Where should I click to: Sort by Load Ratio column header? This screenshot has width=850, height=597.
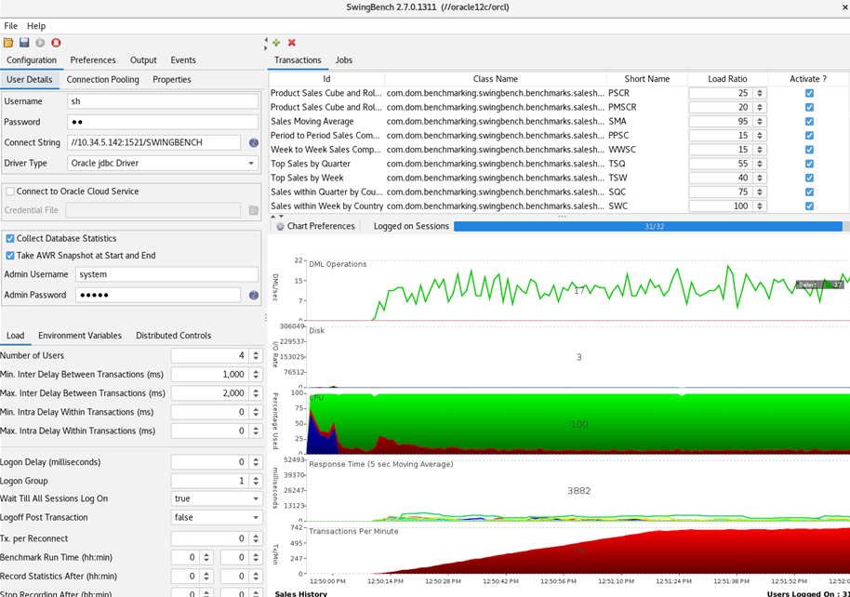tap(727, 79)
